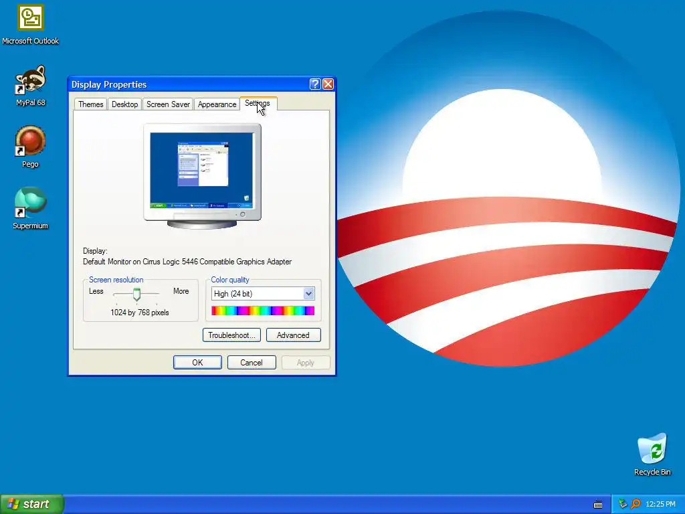
Task: Click the screen resolution slider thumb
Action: click(x=136, y=294)
